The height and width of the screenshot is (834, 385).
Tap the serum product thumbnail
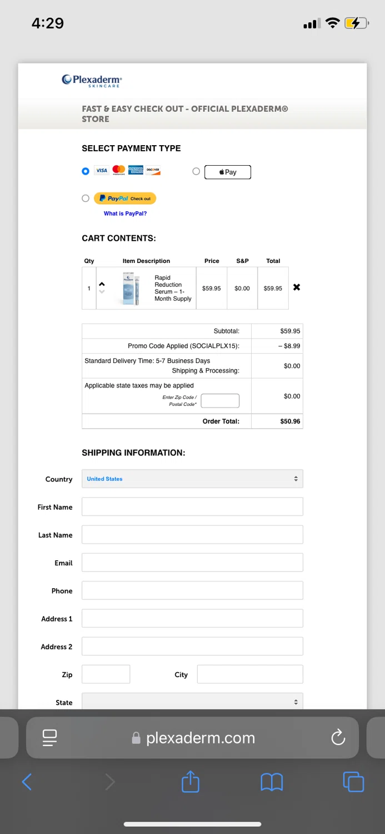pyautogui.click(x=131, y=288)
